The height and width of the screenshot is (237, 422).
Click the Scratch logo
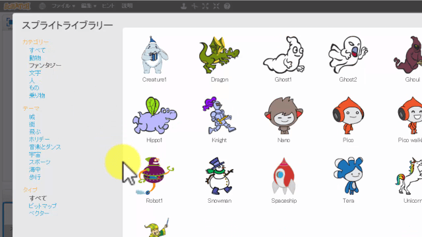point(17,6)
